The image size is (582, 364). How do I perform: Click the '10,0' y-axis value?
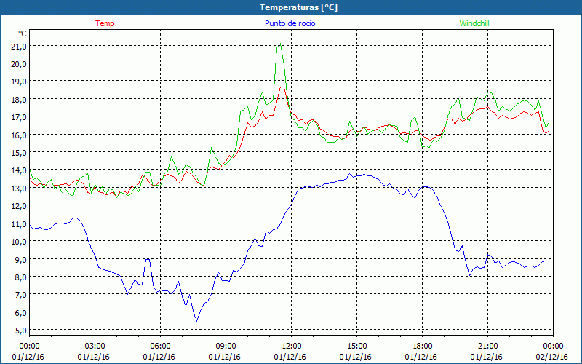pyautogui.click(x=20, y=242)
